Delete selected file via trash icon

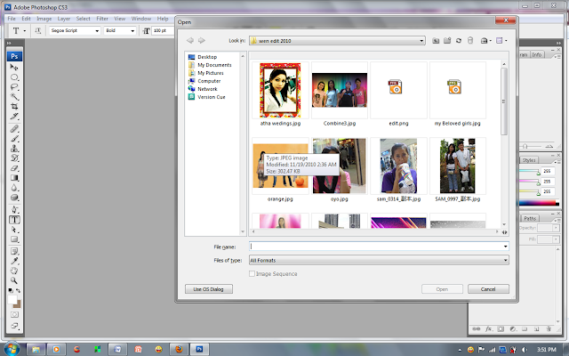tap(470, 41)
